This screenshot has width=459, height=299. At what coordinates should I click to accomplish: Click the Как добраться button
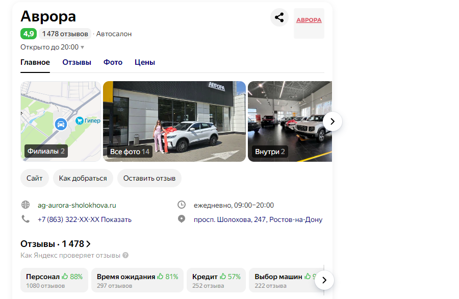pos(83,178)
